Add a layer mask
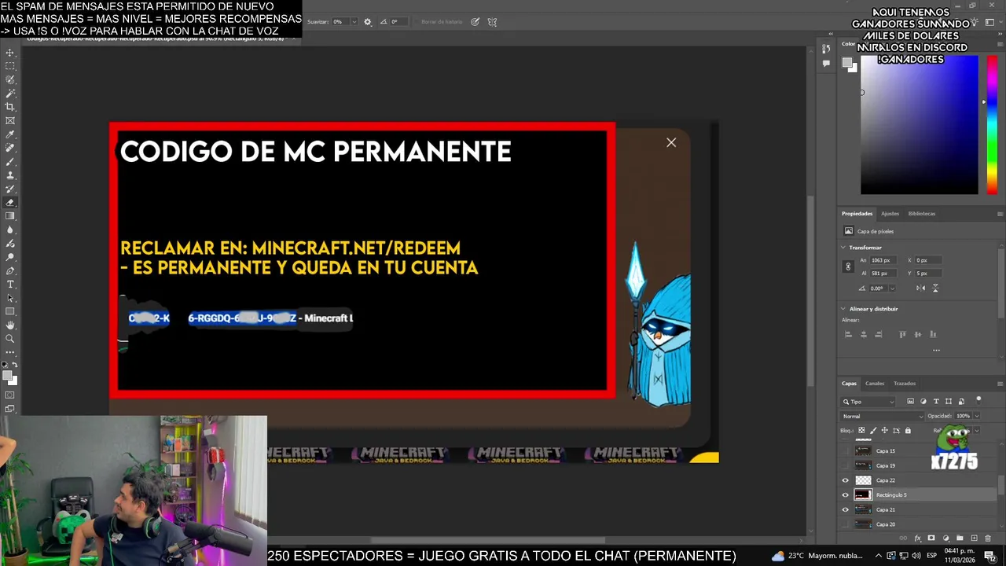This screenshot has height=566, width=1006. click(931, 538)
